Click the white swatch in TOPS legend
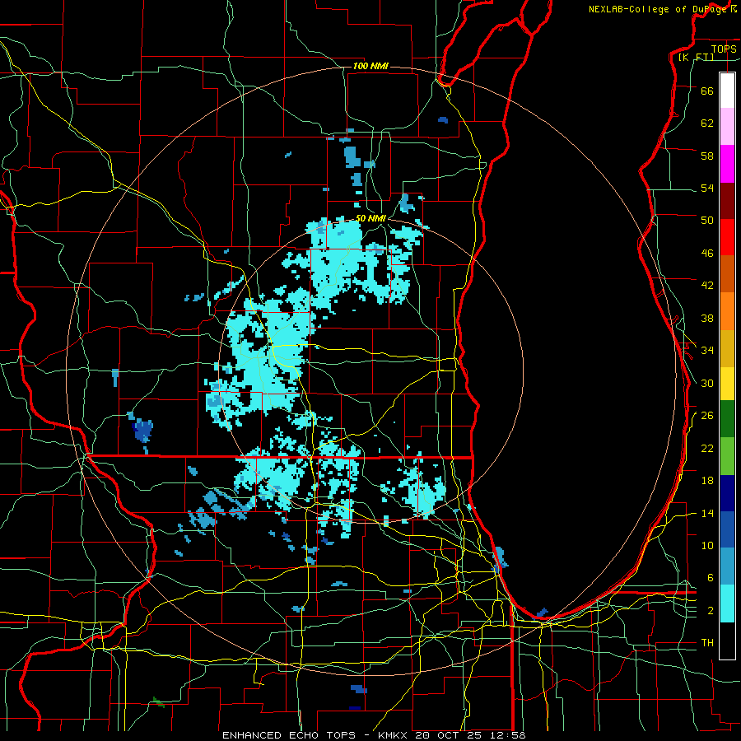741x741 pixels. [727, 91]
